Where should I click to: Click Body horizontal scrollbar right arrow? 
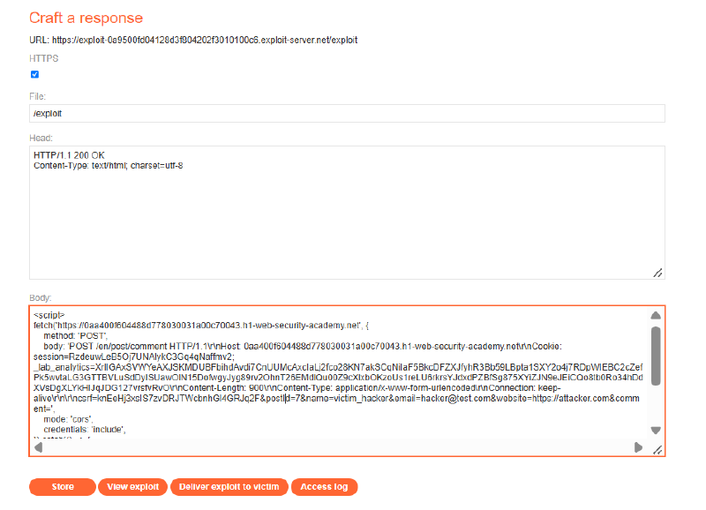(638, 447)
